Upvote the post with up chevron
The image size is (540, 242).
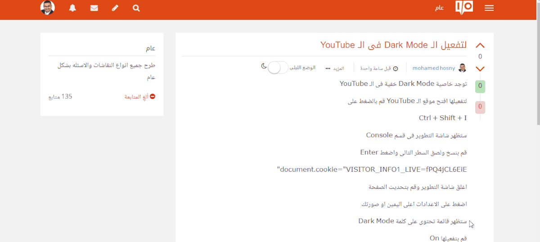(x=480, y=45)
